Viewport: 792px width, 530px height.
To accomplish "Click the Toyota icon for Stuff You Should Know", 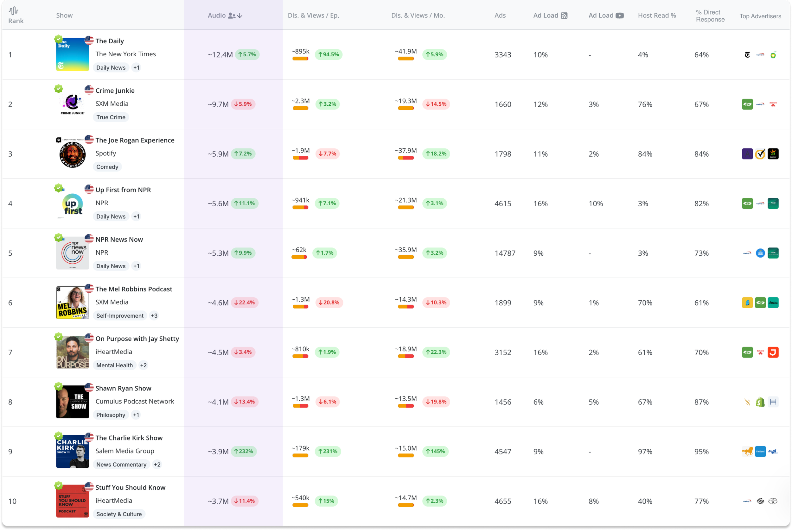I will tap(773, 501).
